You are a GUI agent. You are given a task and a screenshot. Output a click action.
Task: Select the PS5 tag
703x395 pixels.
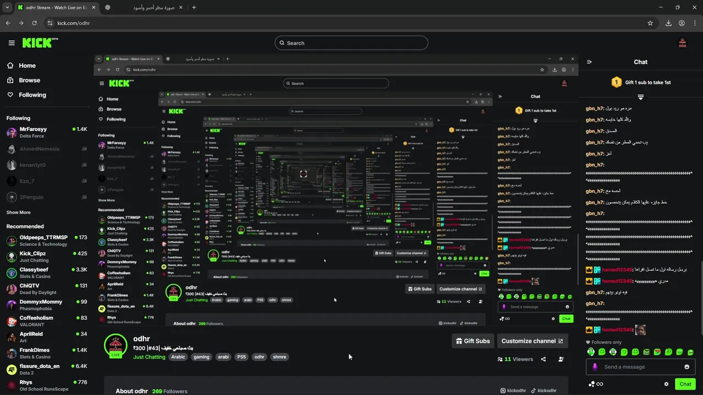pyautogui.click(x=241, y=357)
